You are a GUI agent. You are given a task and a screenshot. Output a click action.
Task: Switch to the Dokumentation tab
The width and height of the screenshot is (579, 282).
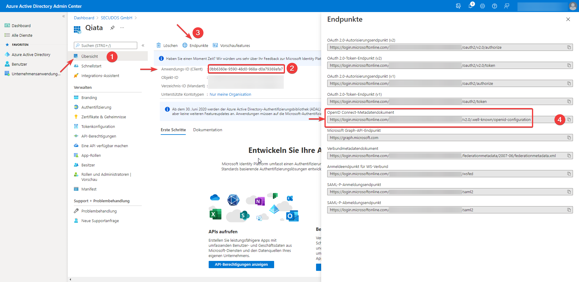click(x=207, y=130)
